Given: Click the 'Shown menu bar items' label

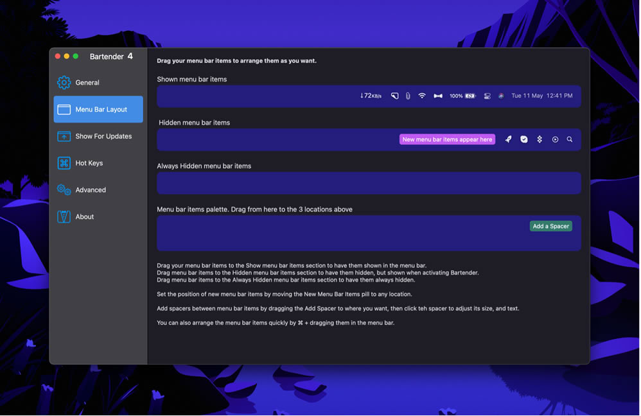Looking at the screenshot, I should 192,79.
